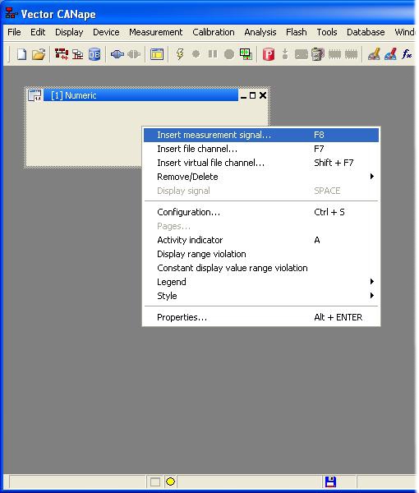Open the File menu
This screenshot has width=419, height=493.
click(x=14, y=32)
